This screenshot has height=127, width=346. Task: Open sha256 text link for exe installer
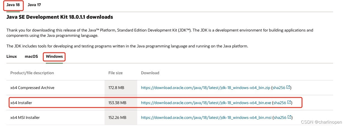[279, 103]
